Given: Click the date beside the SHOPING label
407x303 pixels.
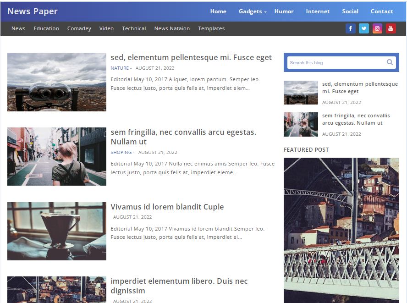Looking at the screenshot, I should [x=158, y=152].
